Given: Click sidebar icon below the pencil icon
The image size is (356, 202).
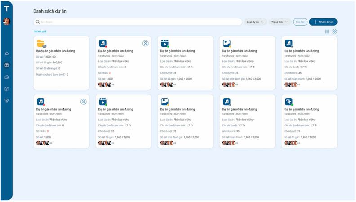Looking at the screenshot, I should pos(7,101).
